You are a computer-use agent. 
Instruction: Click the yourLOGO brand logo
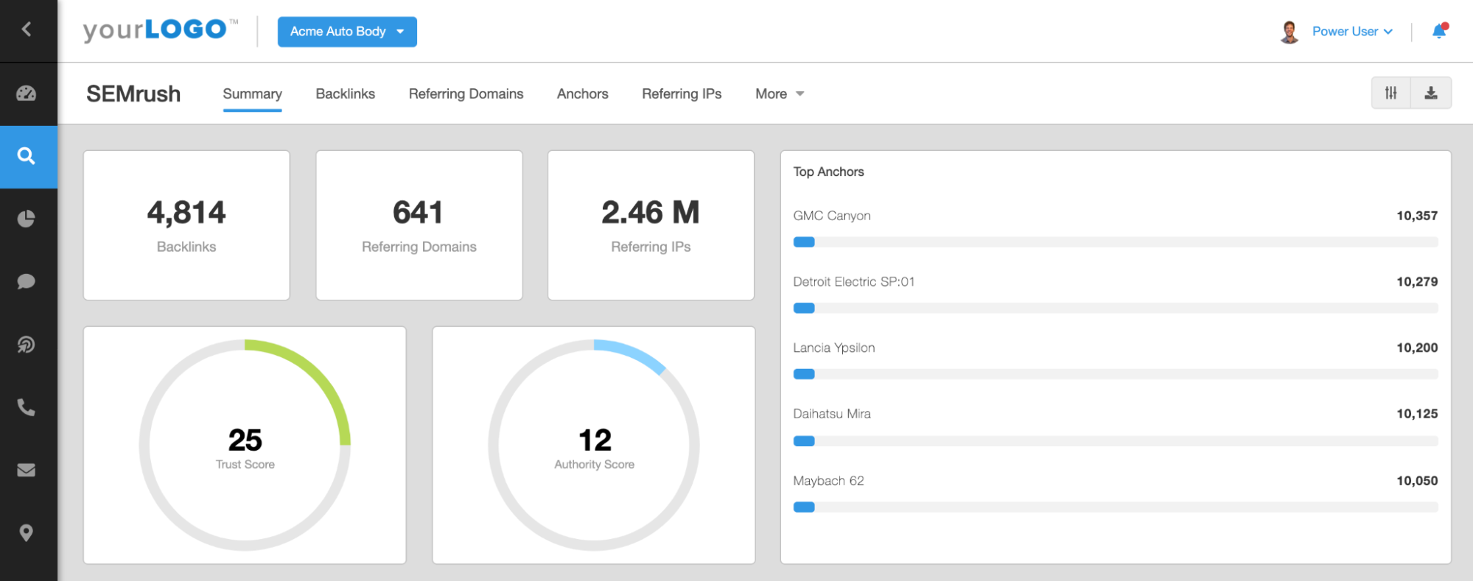[x=161, y=30]
